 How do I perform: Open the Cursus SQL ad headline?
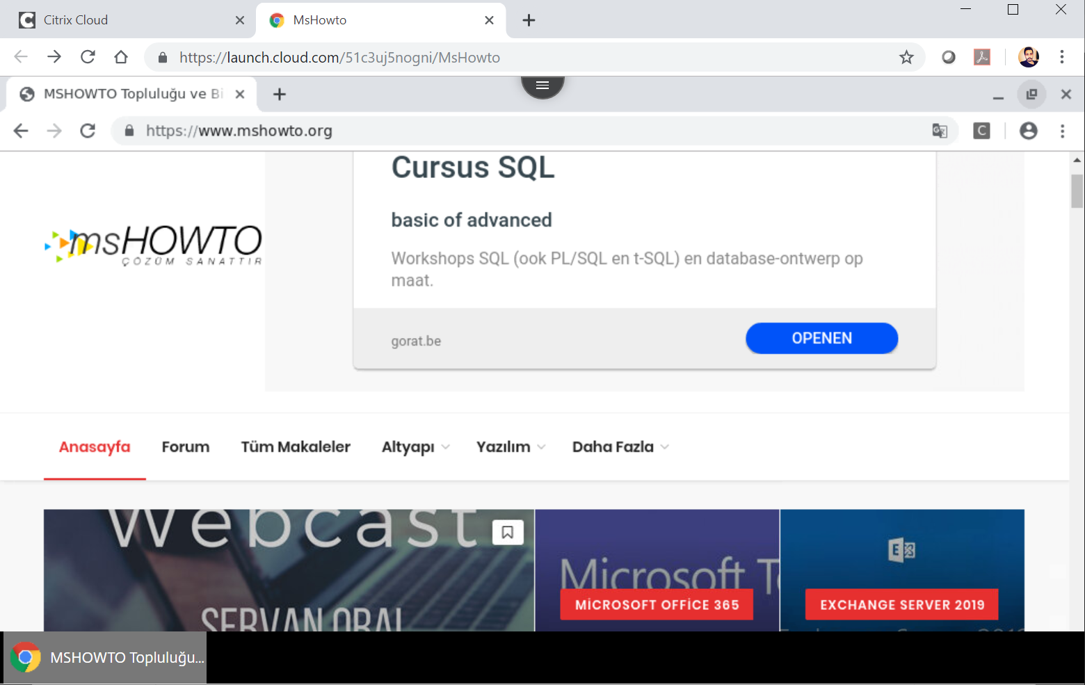pos(473,168)
